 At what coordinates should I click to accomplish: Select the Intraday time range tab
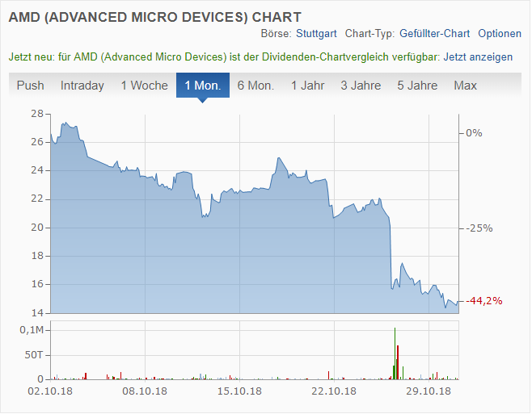(82, 86)
